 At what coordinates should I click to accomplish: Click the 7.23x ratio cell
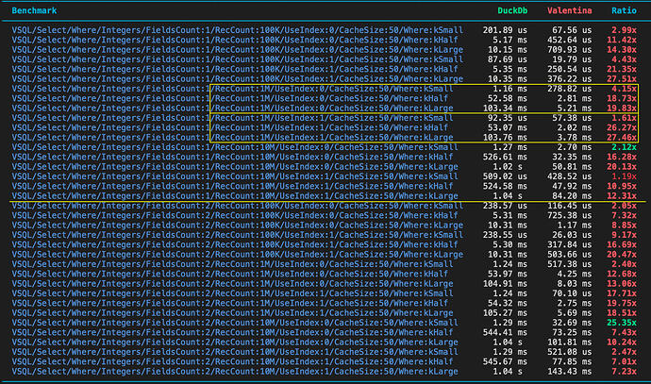624,372
